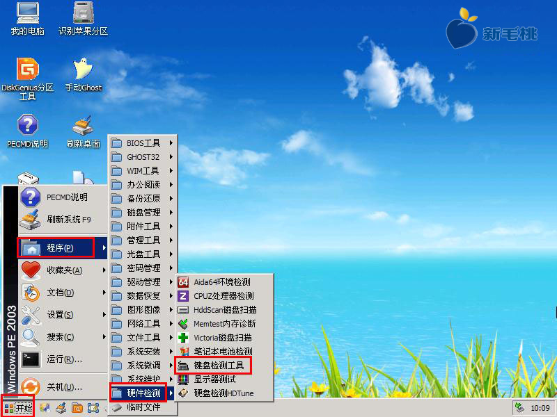Expand GHOST32 program folder
The height and width of the screenshot is (417, 557).
143,157
